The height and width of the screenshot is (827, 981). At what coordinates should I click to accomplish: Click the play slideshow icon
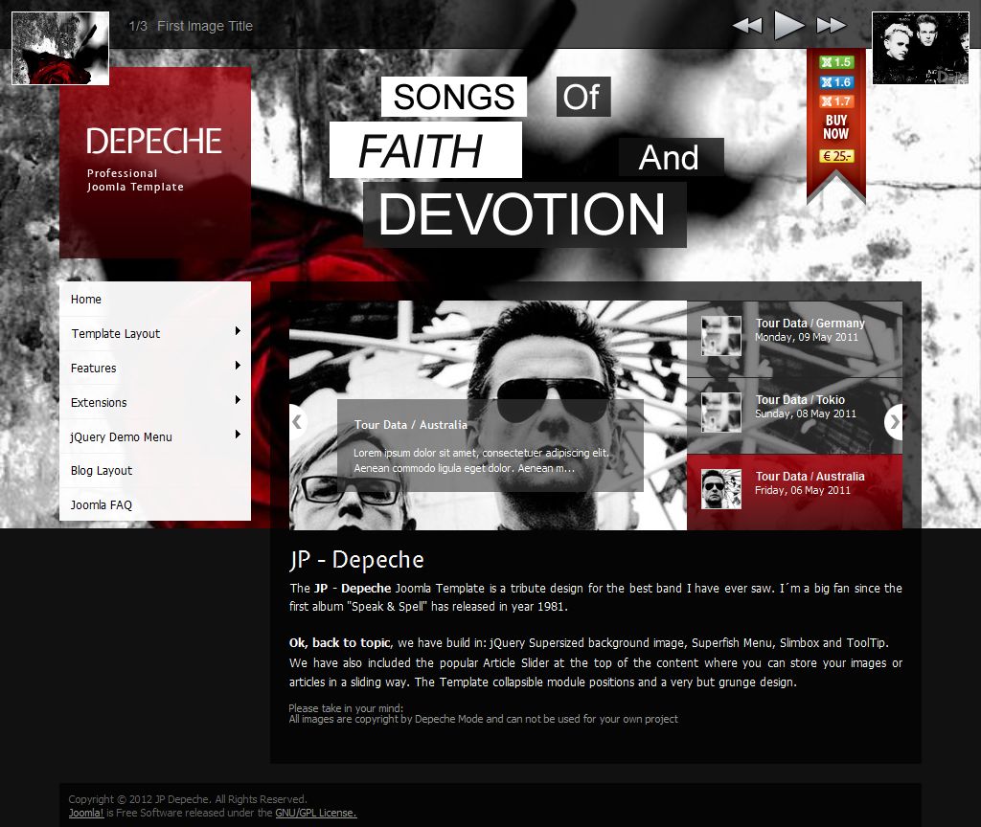point(789,25)
